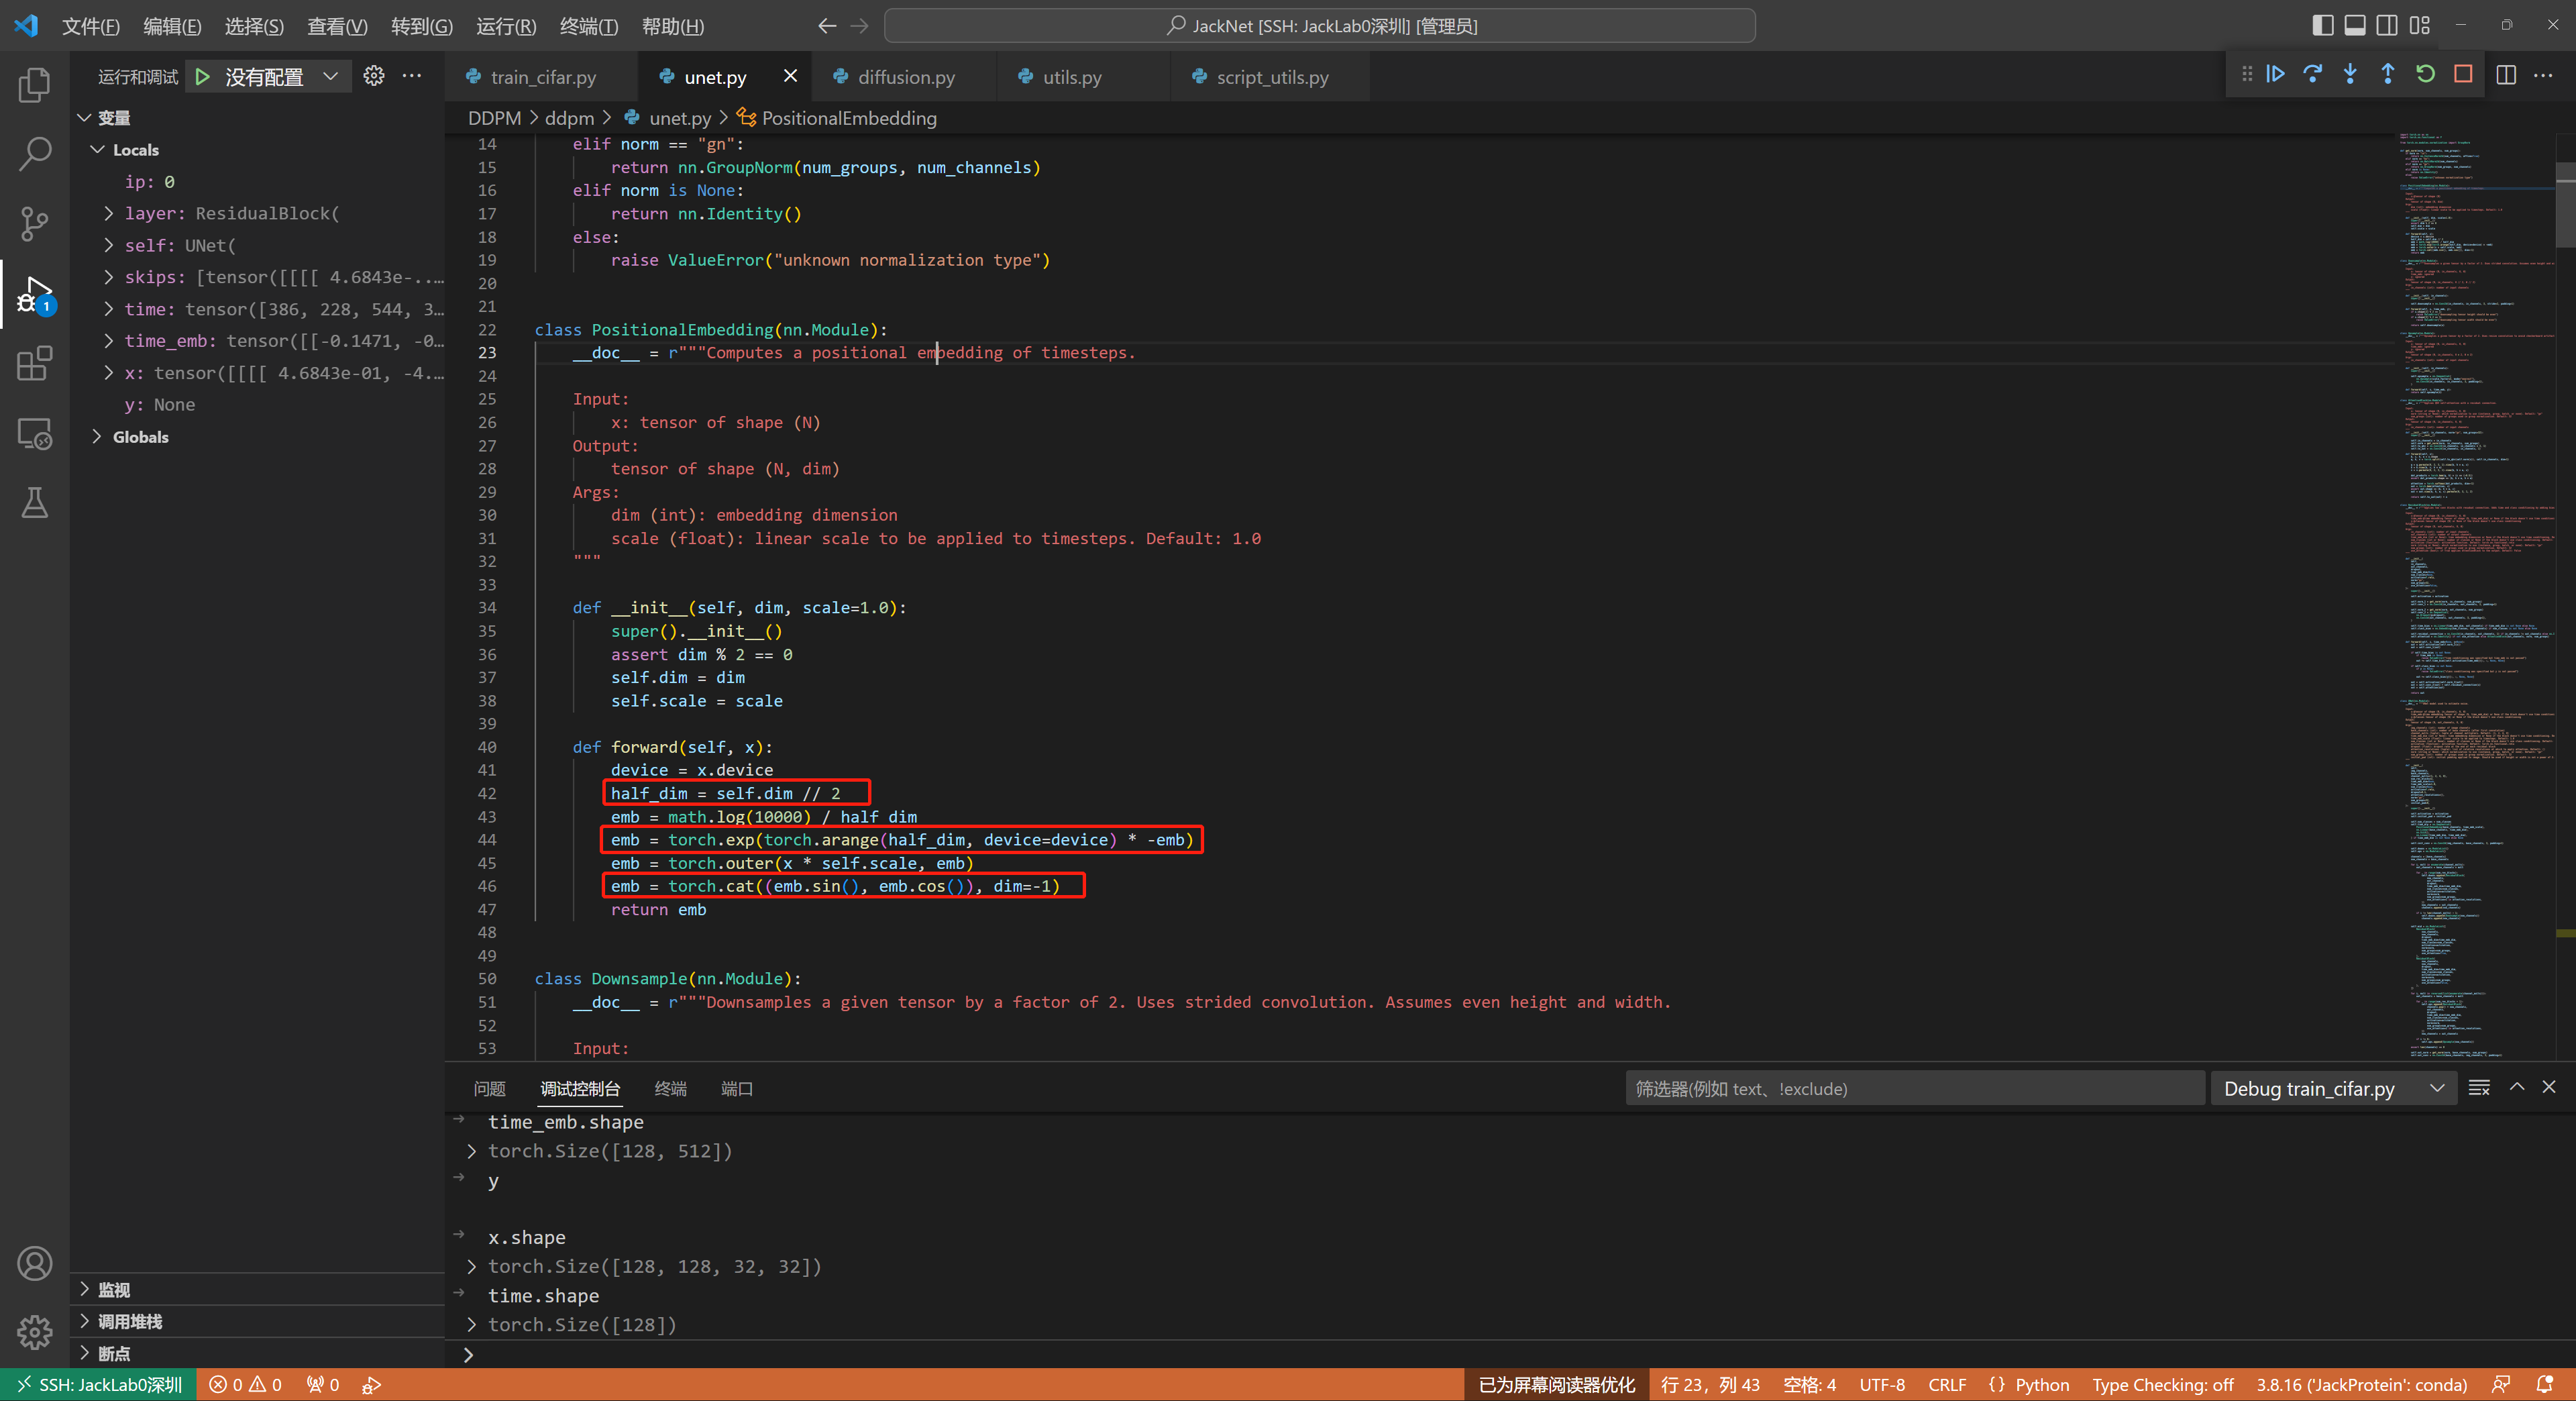This screenshot has width=2576, height=1401.
Task: Maximize the panel with the up chevron
Action: (2517, 1087)
